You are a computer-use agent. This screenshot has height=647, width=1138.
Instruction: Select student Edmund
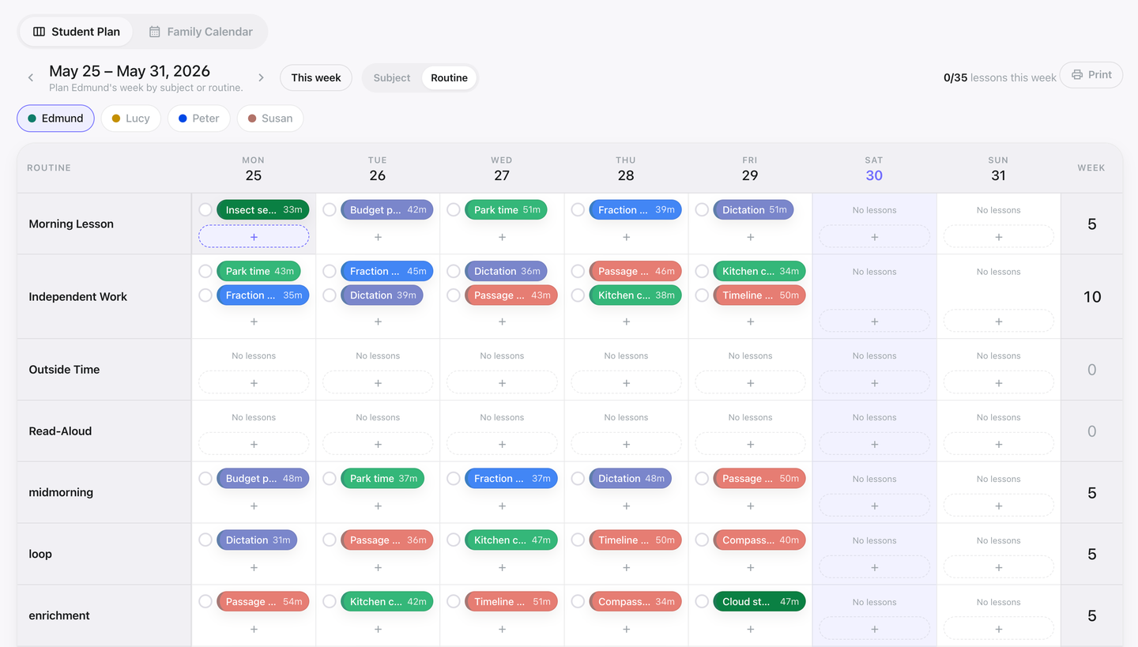55,118
